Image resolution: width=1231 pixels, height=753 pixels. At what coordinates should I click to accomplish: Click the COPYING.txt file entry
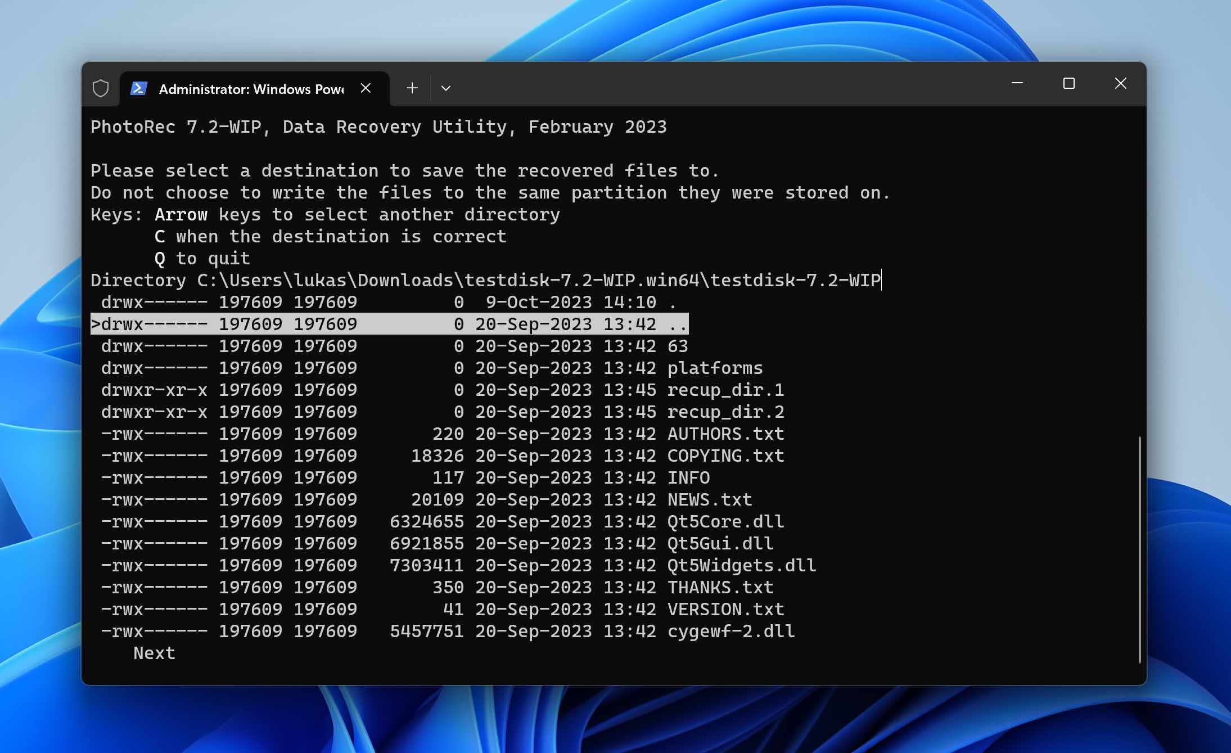point(443,456)
